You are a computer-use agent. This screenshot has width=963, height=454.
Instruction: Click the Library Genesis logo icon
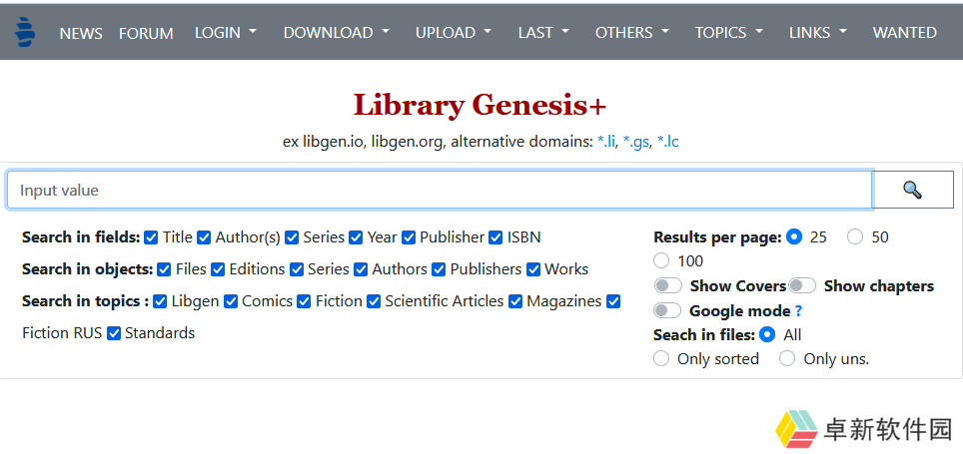(25, 33)
